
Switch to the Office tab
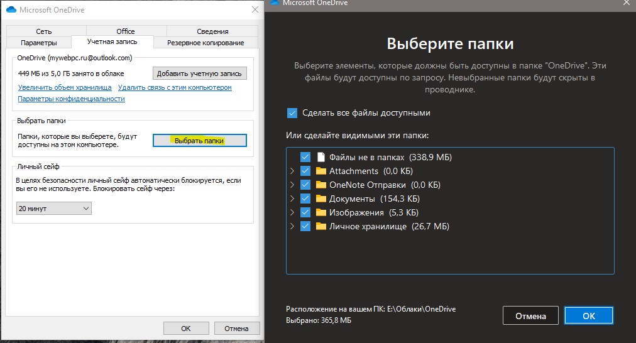coord(126,31)
